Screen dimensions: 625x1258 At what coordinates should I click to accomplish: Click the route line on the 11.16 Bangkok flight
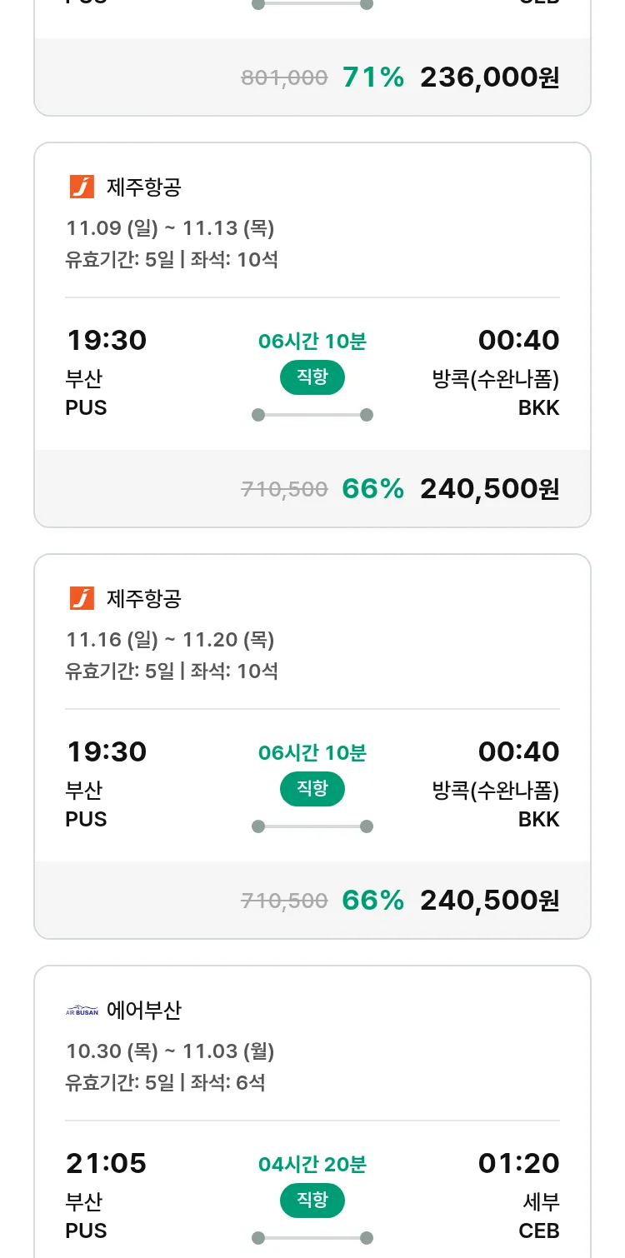click(312, 826)
